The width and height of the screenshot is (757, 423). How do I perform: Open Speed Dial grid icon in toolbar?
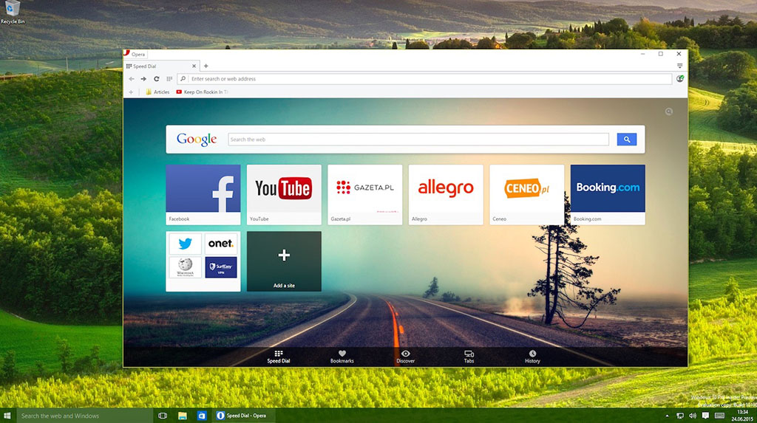click(x=169, y=78)
